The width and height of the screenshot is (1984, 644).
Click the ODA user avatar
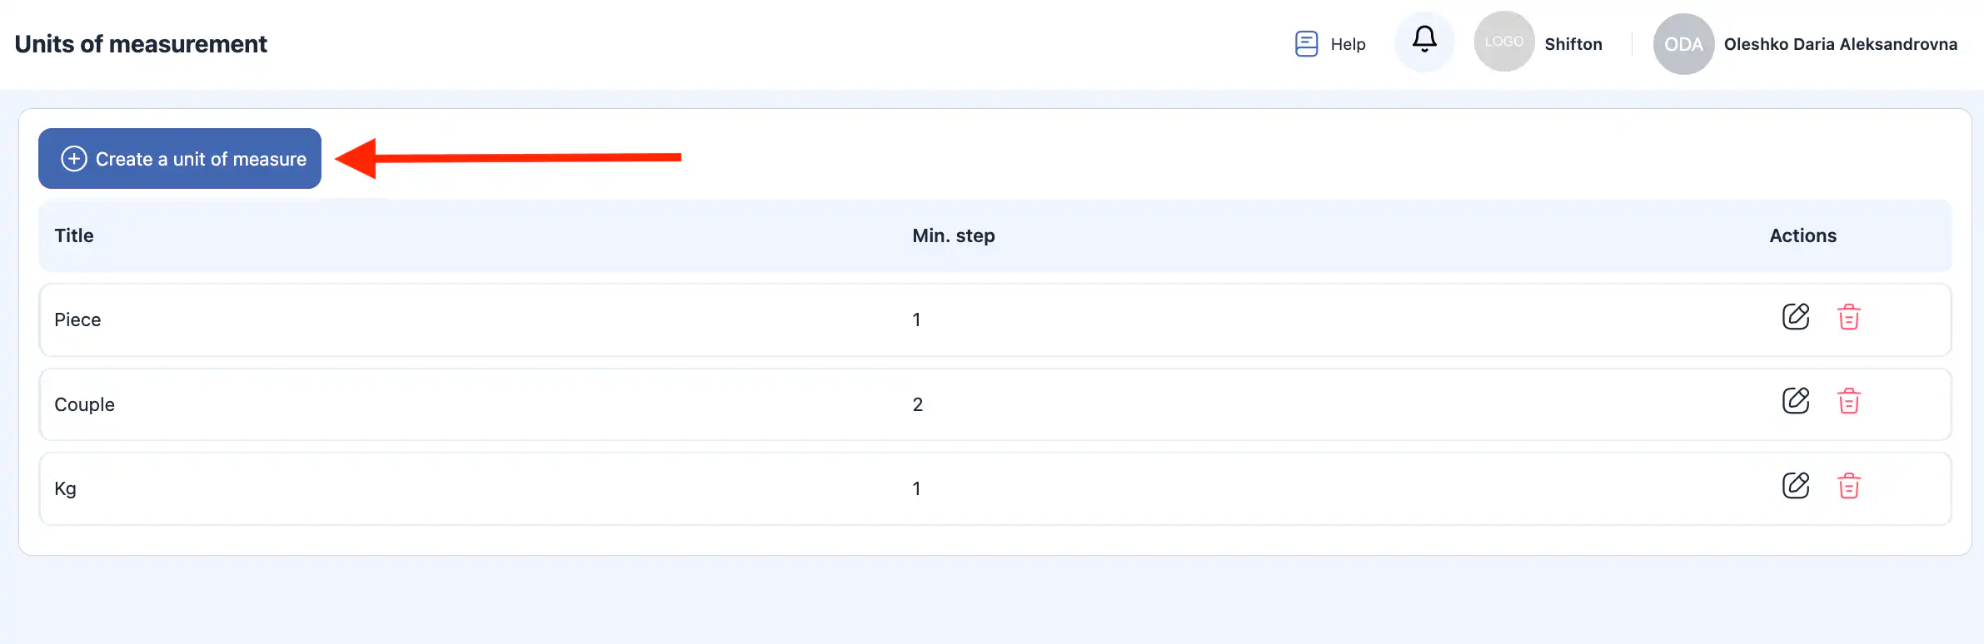[1683, 44]
